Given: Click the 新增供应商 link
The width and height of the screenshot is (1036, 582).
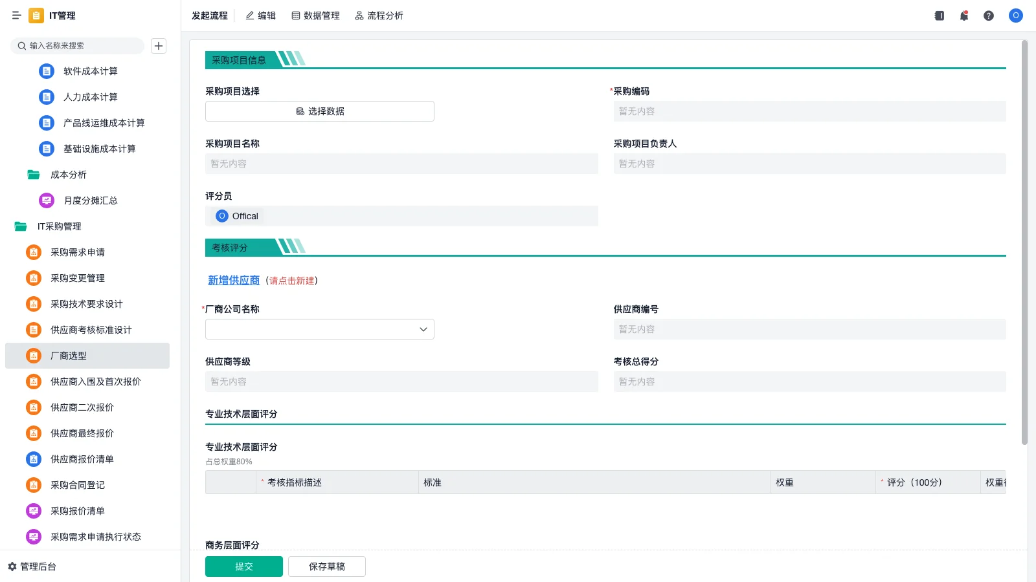Looking at the screenshot, I should tap(234, 280).
